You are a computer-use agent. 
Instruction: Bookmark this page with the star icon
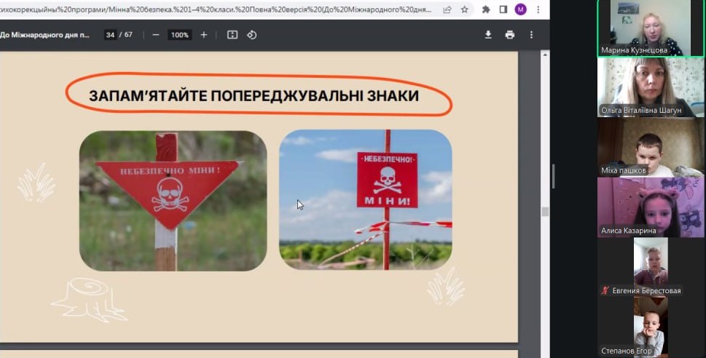click(464, 9)
